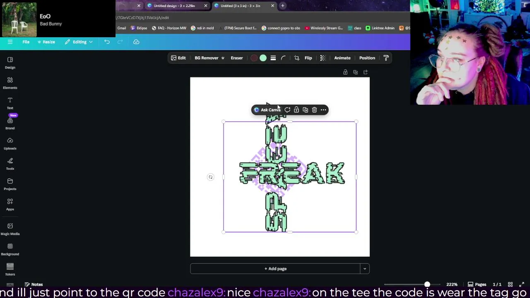Screen dimensions: 530x298
Task: Open the Text panel
Action: 10,103
